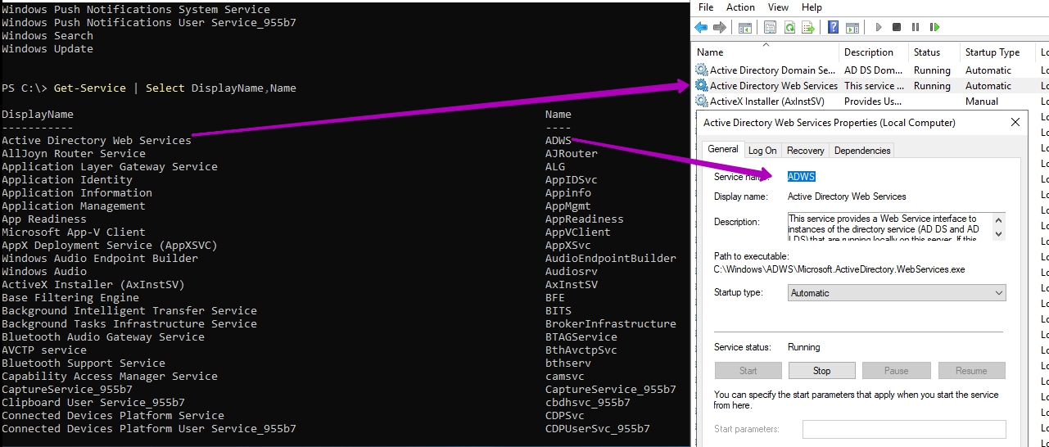The image size is (1049, 447).
Task: Switch to the Log On tab
Action: (x=762, y=151)
